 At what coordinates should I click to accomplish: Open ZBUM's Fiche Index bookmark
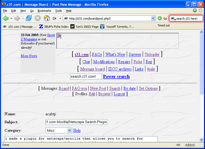54,27
